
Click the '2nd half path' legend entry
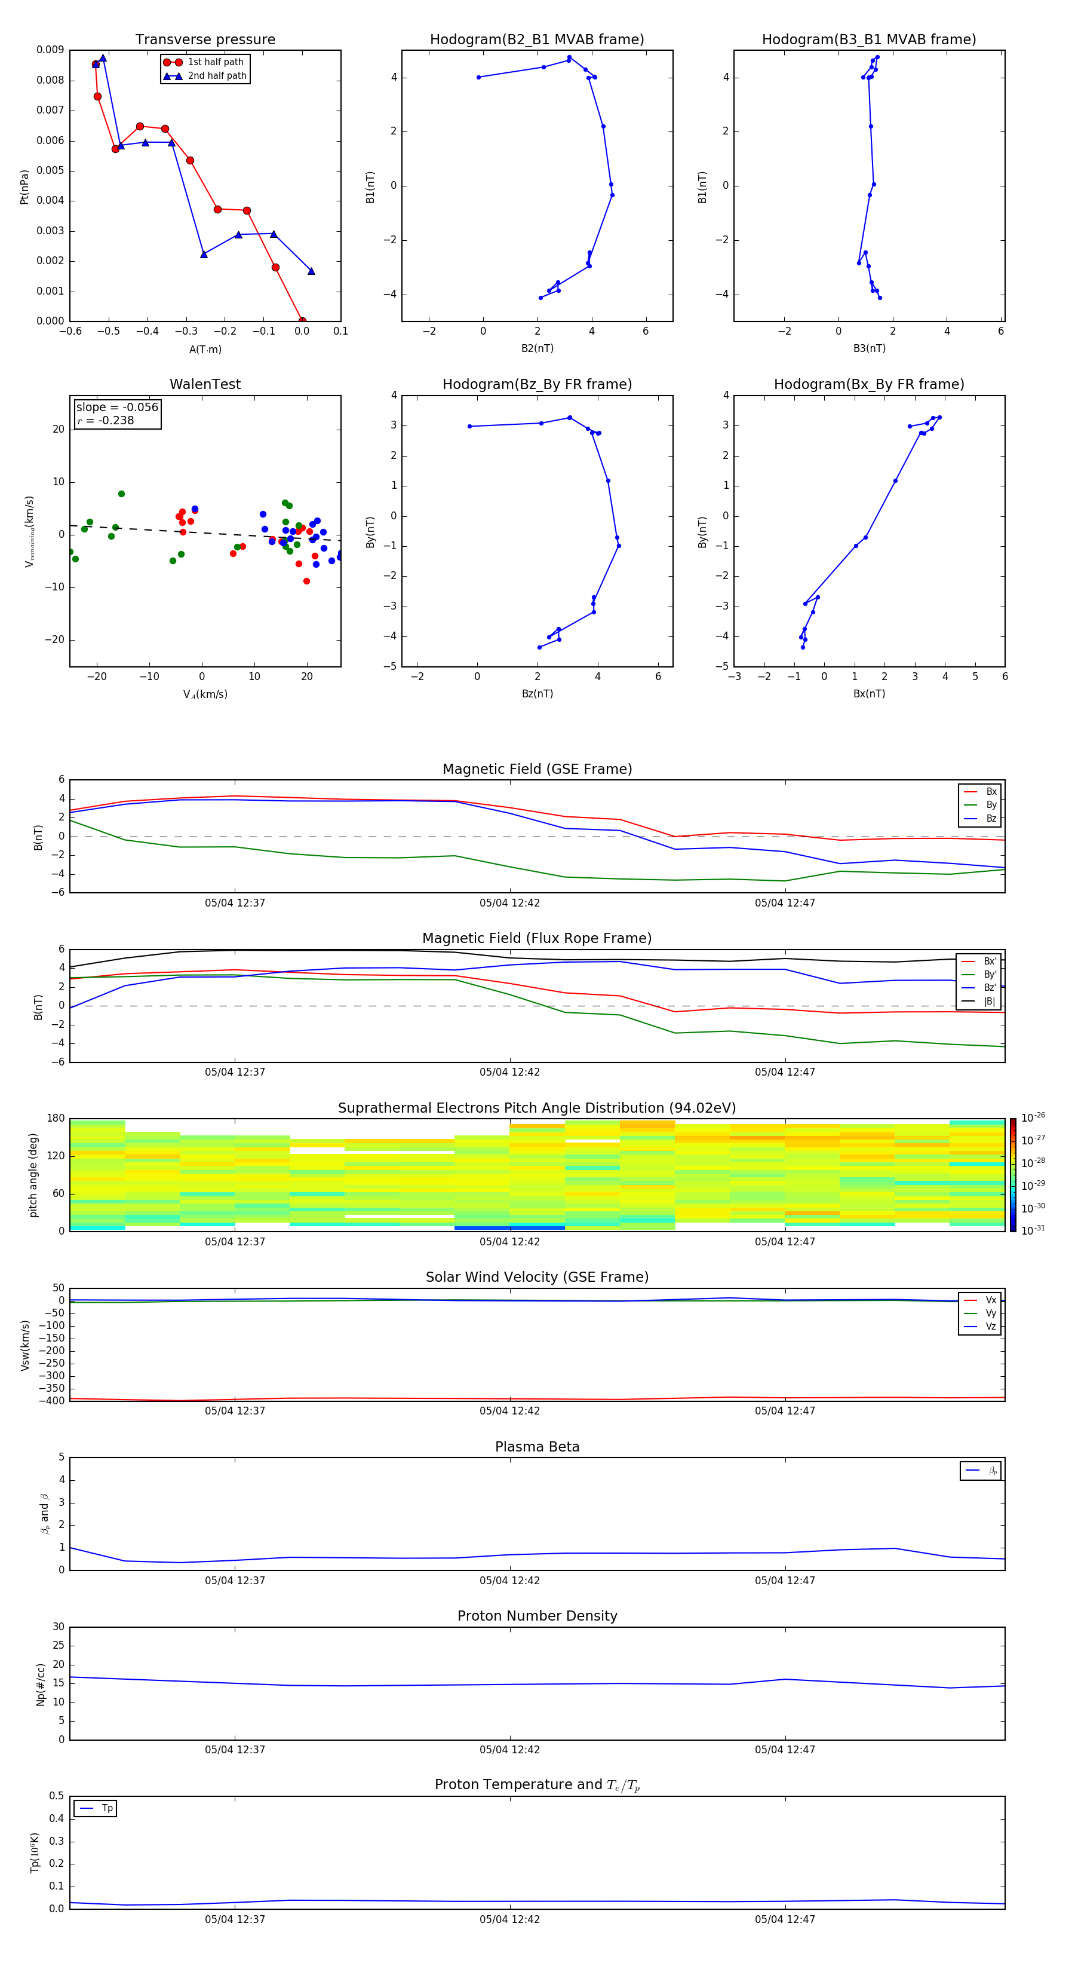(204, 76)
